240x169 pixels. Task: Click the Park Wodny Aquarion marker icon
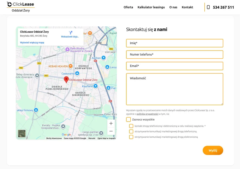(67, 49)
